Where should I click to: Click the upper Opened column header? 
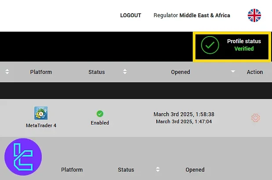click(180, 72)
